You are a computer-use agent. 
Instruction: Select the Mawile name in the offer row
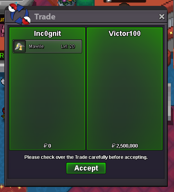pyautogui.click(x=36, y=46)
